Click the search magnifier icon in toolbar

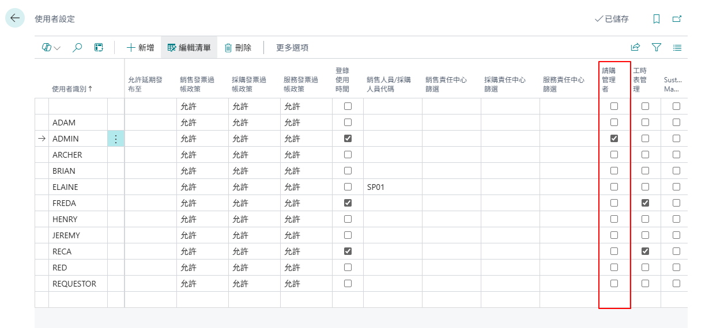point(77,48)
